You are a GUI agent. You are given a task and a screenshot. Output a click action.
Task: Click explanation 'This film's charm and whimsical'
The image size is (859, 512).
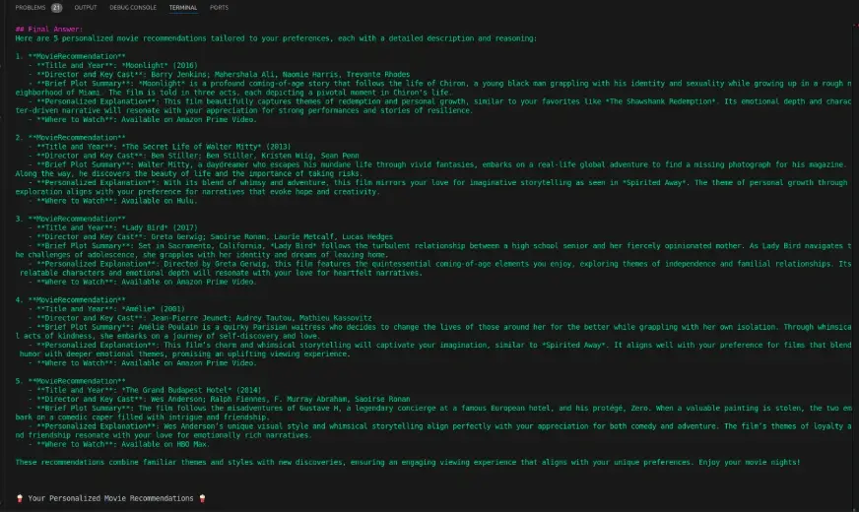pyautogui.click(x=440, y=345)
